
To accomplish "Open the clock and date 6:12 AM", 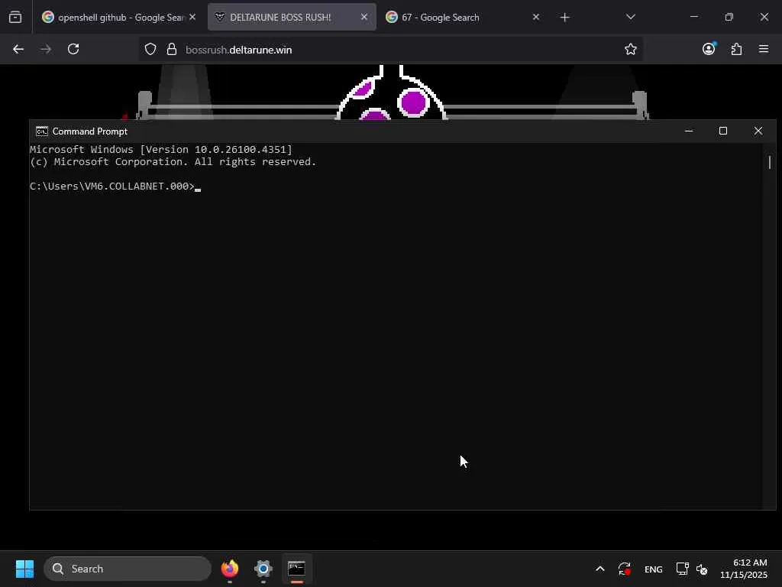I will 744,569.
